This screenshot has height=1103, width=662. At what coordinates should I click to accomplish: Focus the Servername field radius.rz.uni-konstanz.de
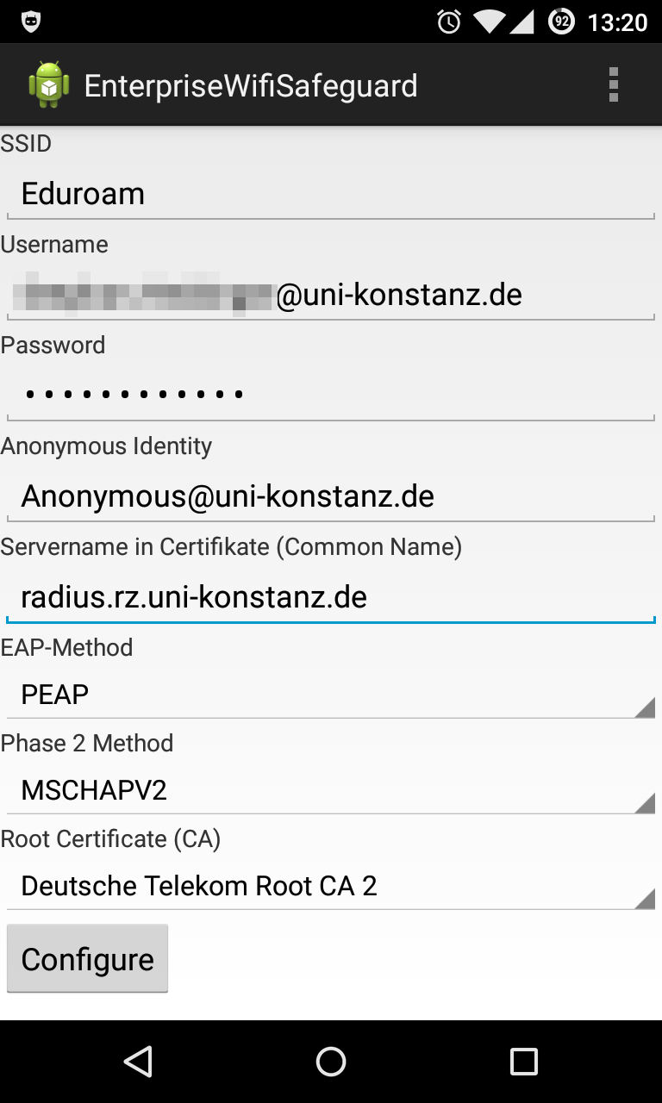tap(331, 597)
